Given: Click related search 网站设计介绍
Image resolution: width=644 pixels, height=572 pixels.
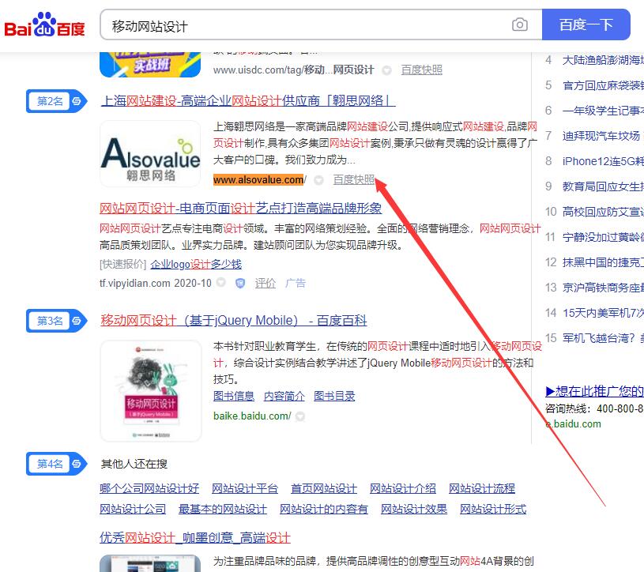Looking at the screenshot, I should 403,488.
